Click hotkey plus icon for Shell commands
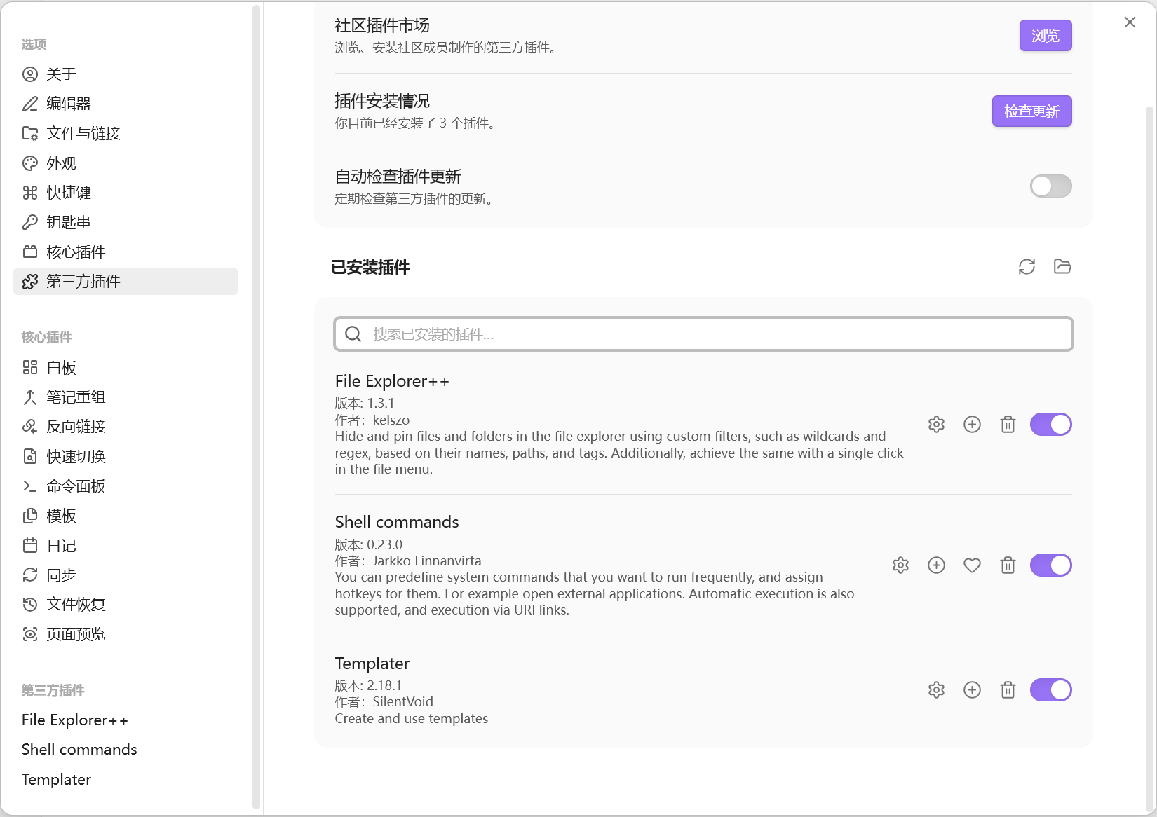This screenshot has height=817, width=1157. coord(936,565)
